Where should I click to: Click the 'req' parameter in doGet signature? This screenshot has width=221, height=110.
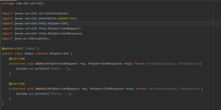82,64
